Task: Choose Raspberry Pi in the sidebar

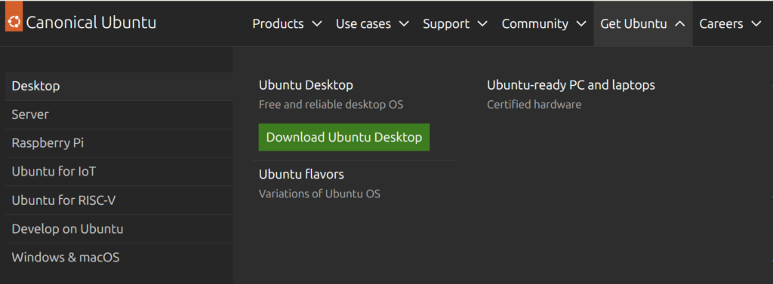Action: coord(119,143)
